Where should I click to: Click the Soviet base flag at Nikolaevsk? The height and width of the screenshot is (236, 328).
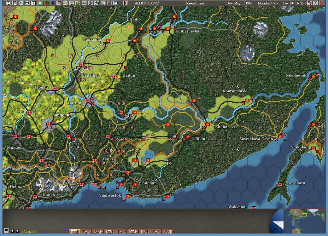point(313,77)
